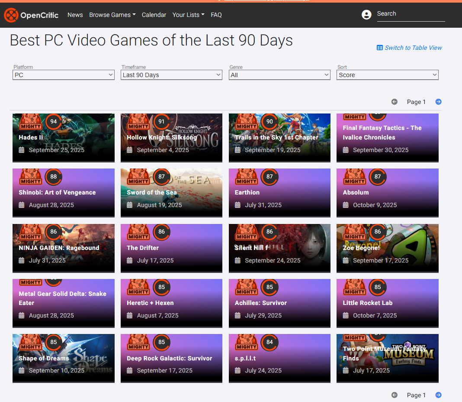Click the July 17, 2025 date on The Drifter

[155, 260]
